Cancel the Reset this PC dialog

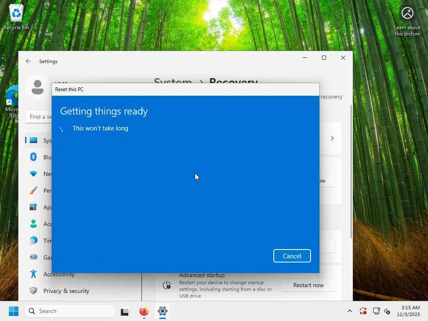[x=292, y=256]
